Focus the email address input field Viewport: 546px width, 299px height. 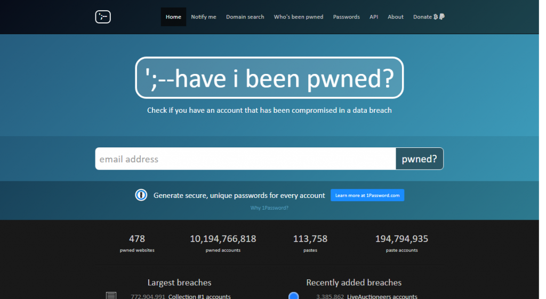point(245,159)
